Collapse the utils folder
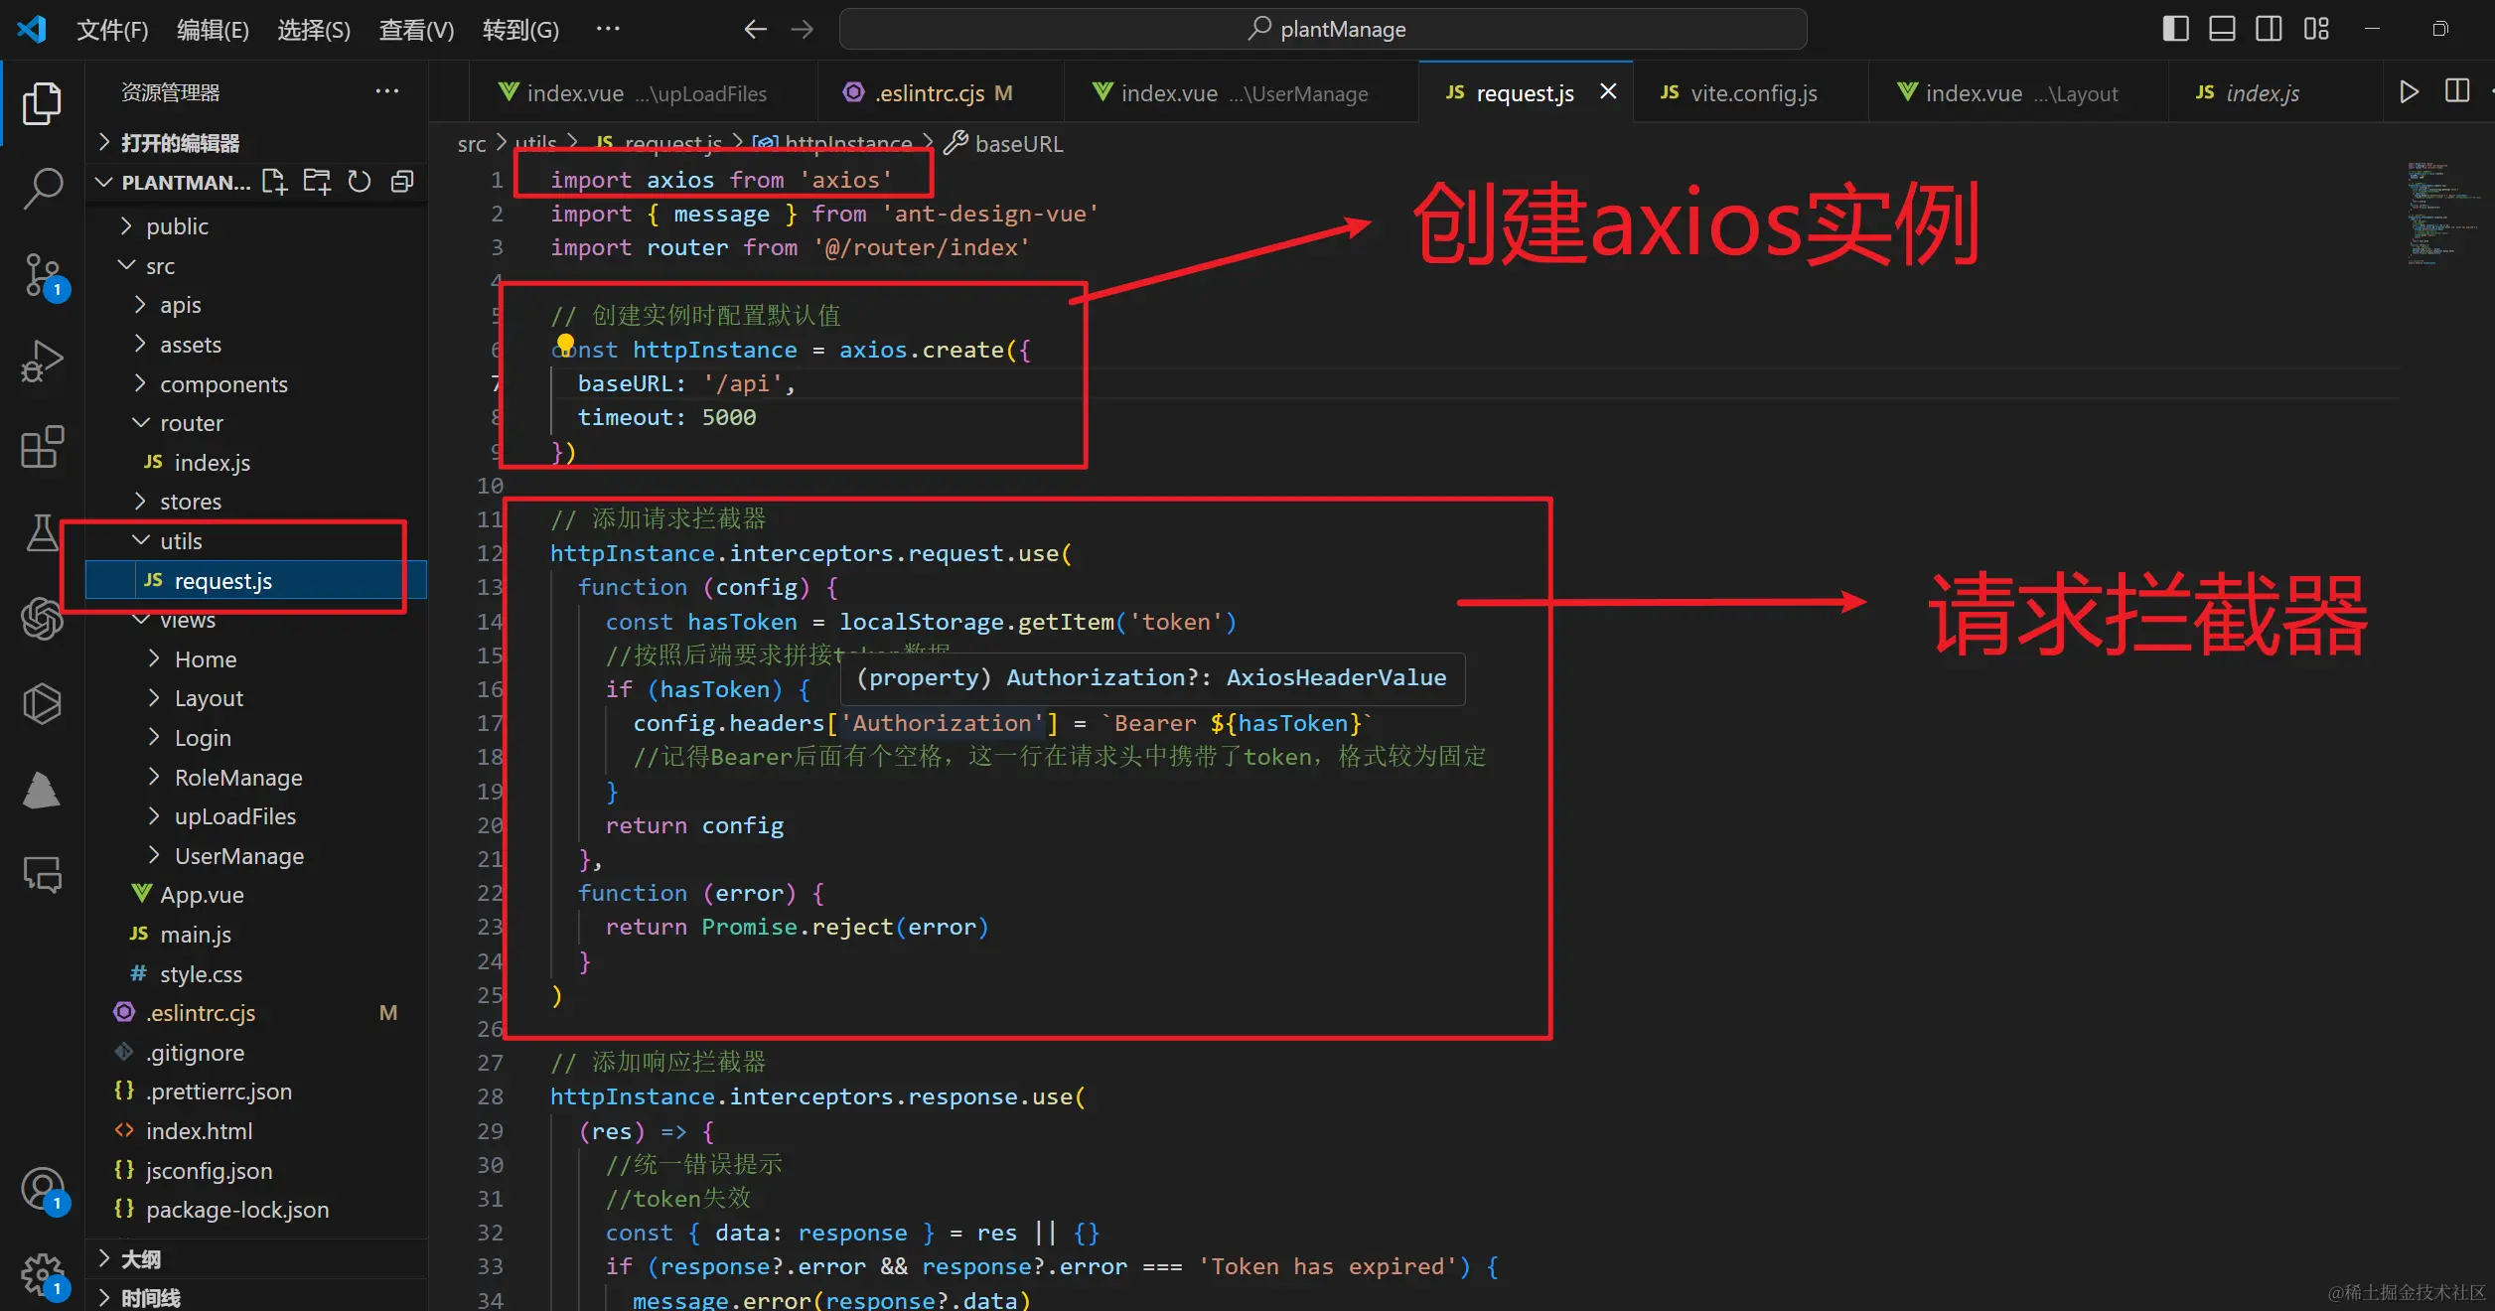Image resolution: width=2495 pixels, height=1311 pixels. 256,541
